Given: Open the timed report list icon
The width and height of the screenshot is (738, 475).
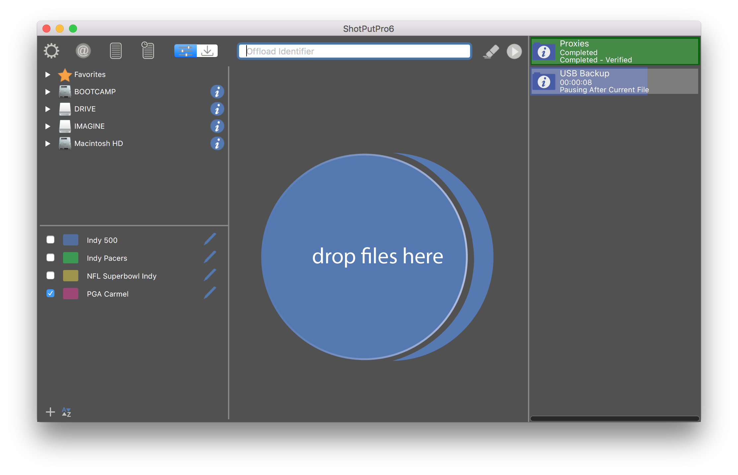Looking at the screenshot, I should coord(148,50).
